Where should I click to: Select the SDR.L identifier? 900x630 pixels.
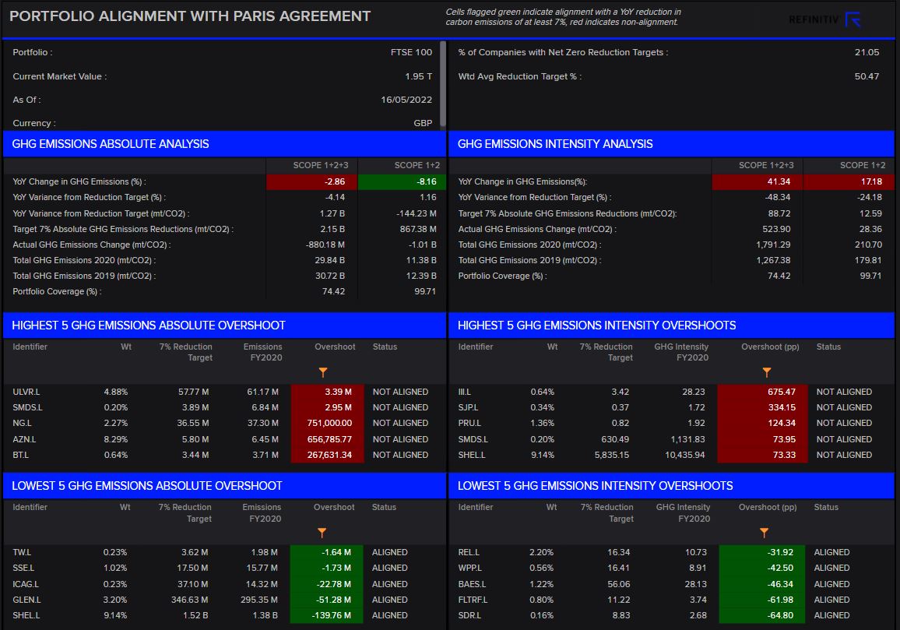(x=469, y=615)
